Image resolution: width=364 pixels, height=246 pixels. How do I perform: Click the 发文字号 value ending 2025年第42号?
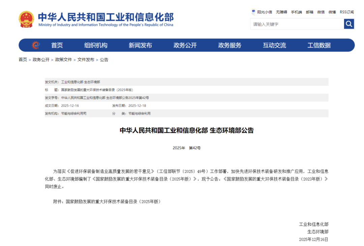[x=105, y=98]
